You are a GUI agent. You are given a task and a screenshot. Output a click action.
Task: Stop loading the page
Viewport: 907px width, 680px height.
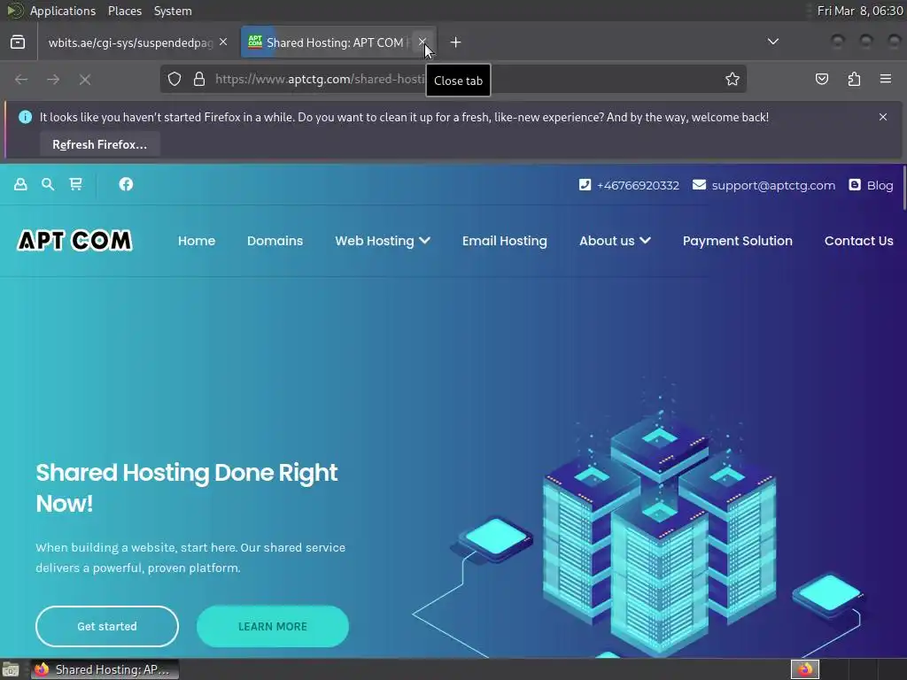(x=85, y=79)
